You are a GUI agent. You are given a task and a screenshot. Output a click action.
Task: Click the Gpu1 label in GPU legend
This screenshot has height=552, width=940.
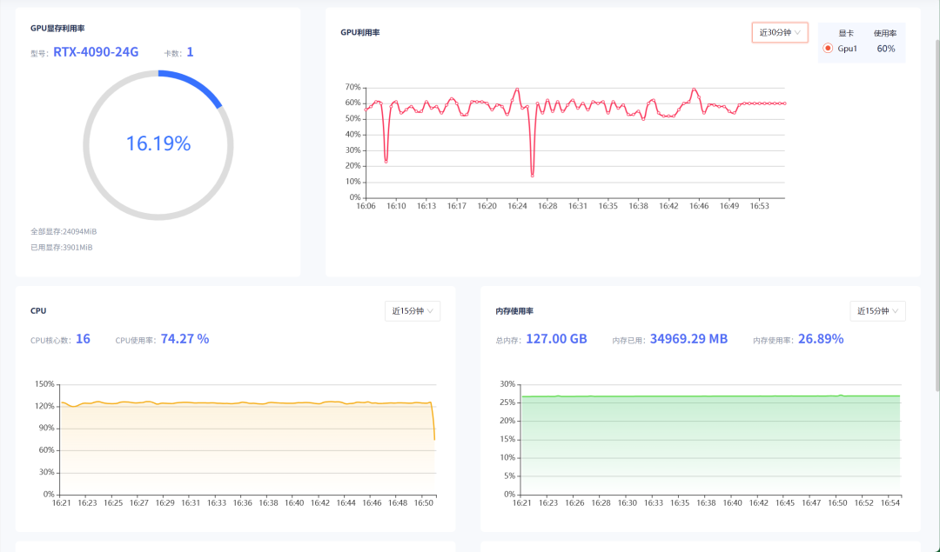click(x=848, y=49)
